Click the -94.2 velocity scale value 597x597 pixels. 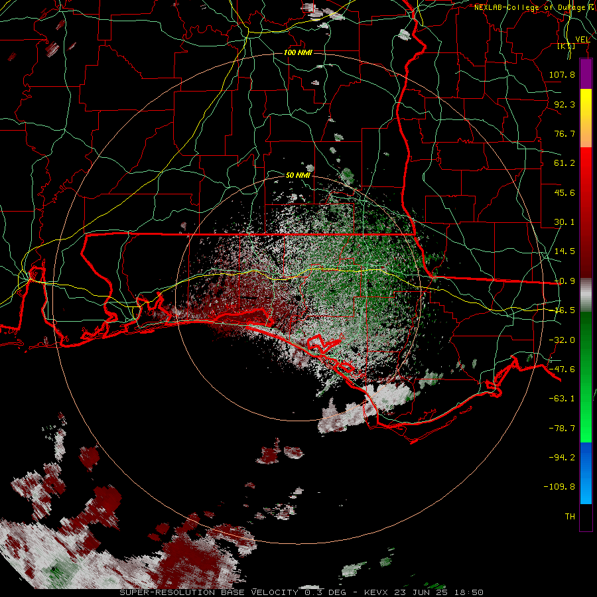(562, 457)
